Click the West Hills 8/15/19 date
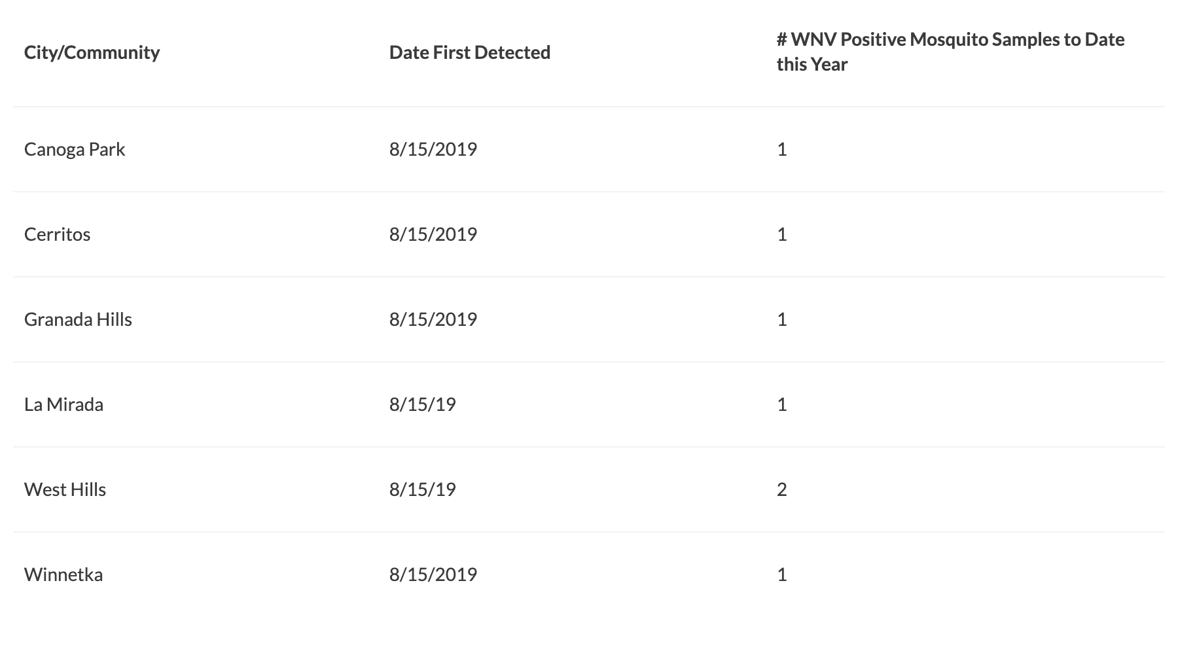This screenshot has width=1178, height=653. click(422, 489)
